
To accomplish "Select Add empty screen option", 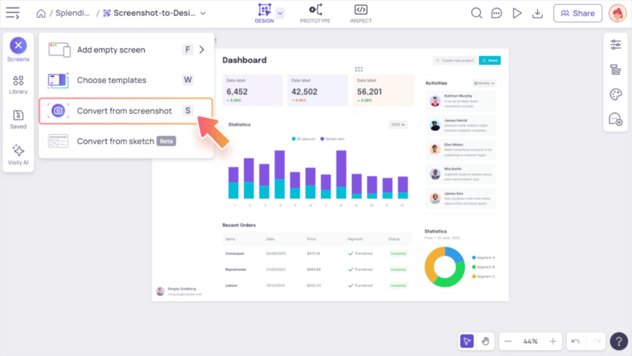I will pos(126,49).
